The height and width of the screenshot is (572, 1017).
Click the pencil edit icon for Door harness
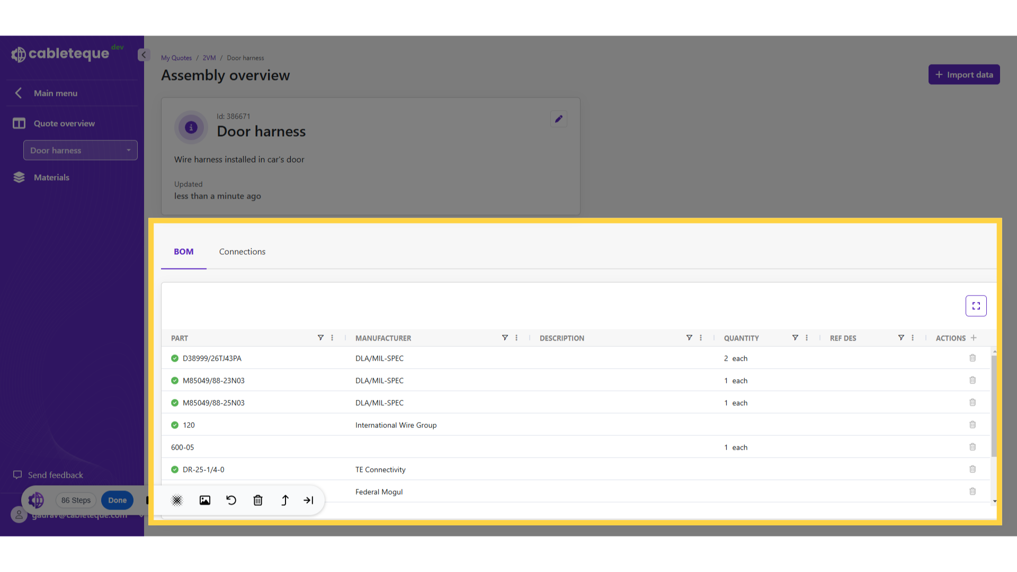coord(558,119)
